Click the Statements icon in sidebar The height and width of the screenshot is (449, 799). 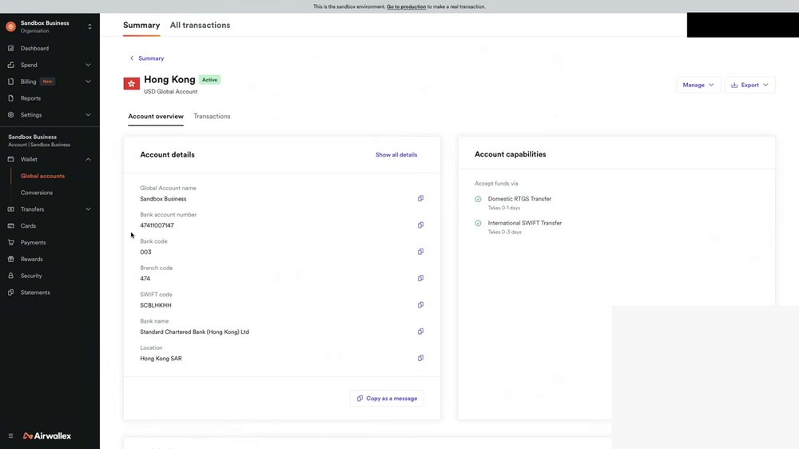point(10,292)
